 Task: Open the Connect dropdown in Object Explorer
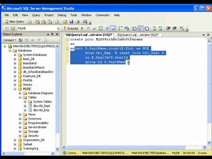click(x=10, y=40)
